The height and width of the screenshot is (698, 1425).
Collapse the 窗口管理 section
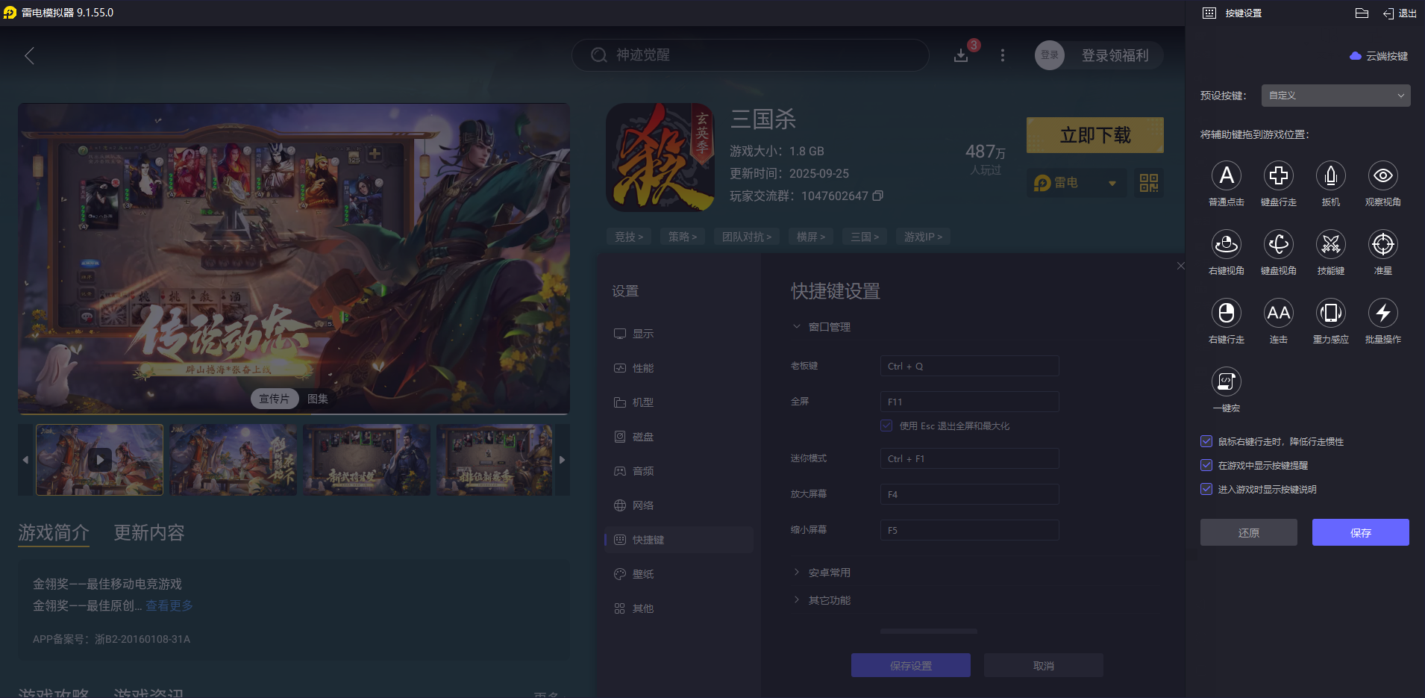click(796, 326)
